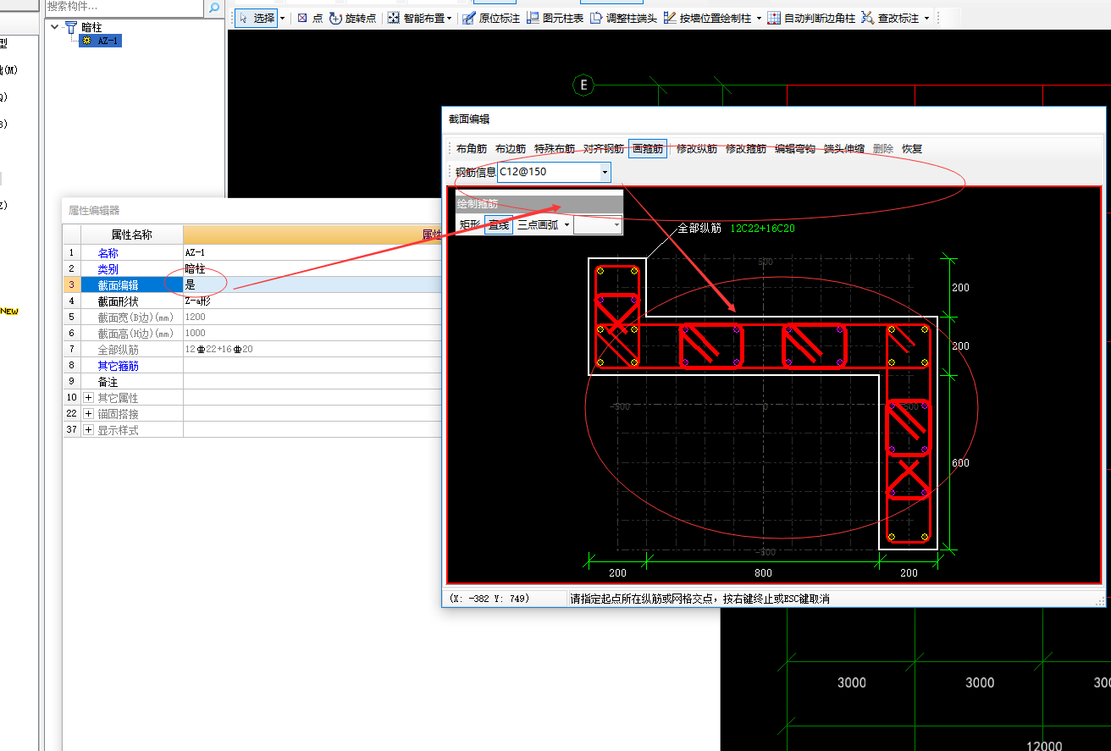
Task: Click the 截面编辑 window title bar
Action: point(774,119)
